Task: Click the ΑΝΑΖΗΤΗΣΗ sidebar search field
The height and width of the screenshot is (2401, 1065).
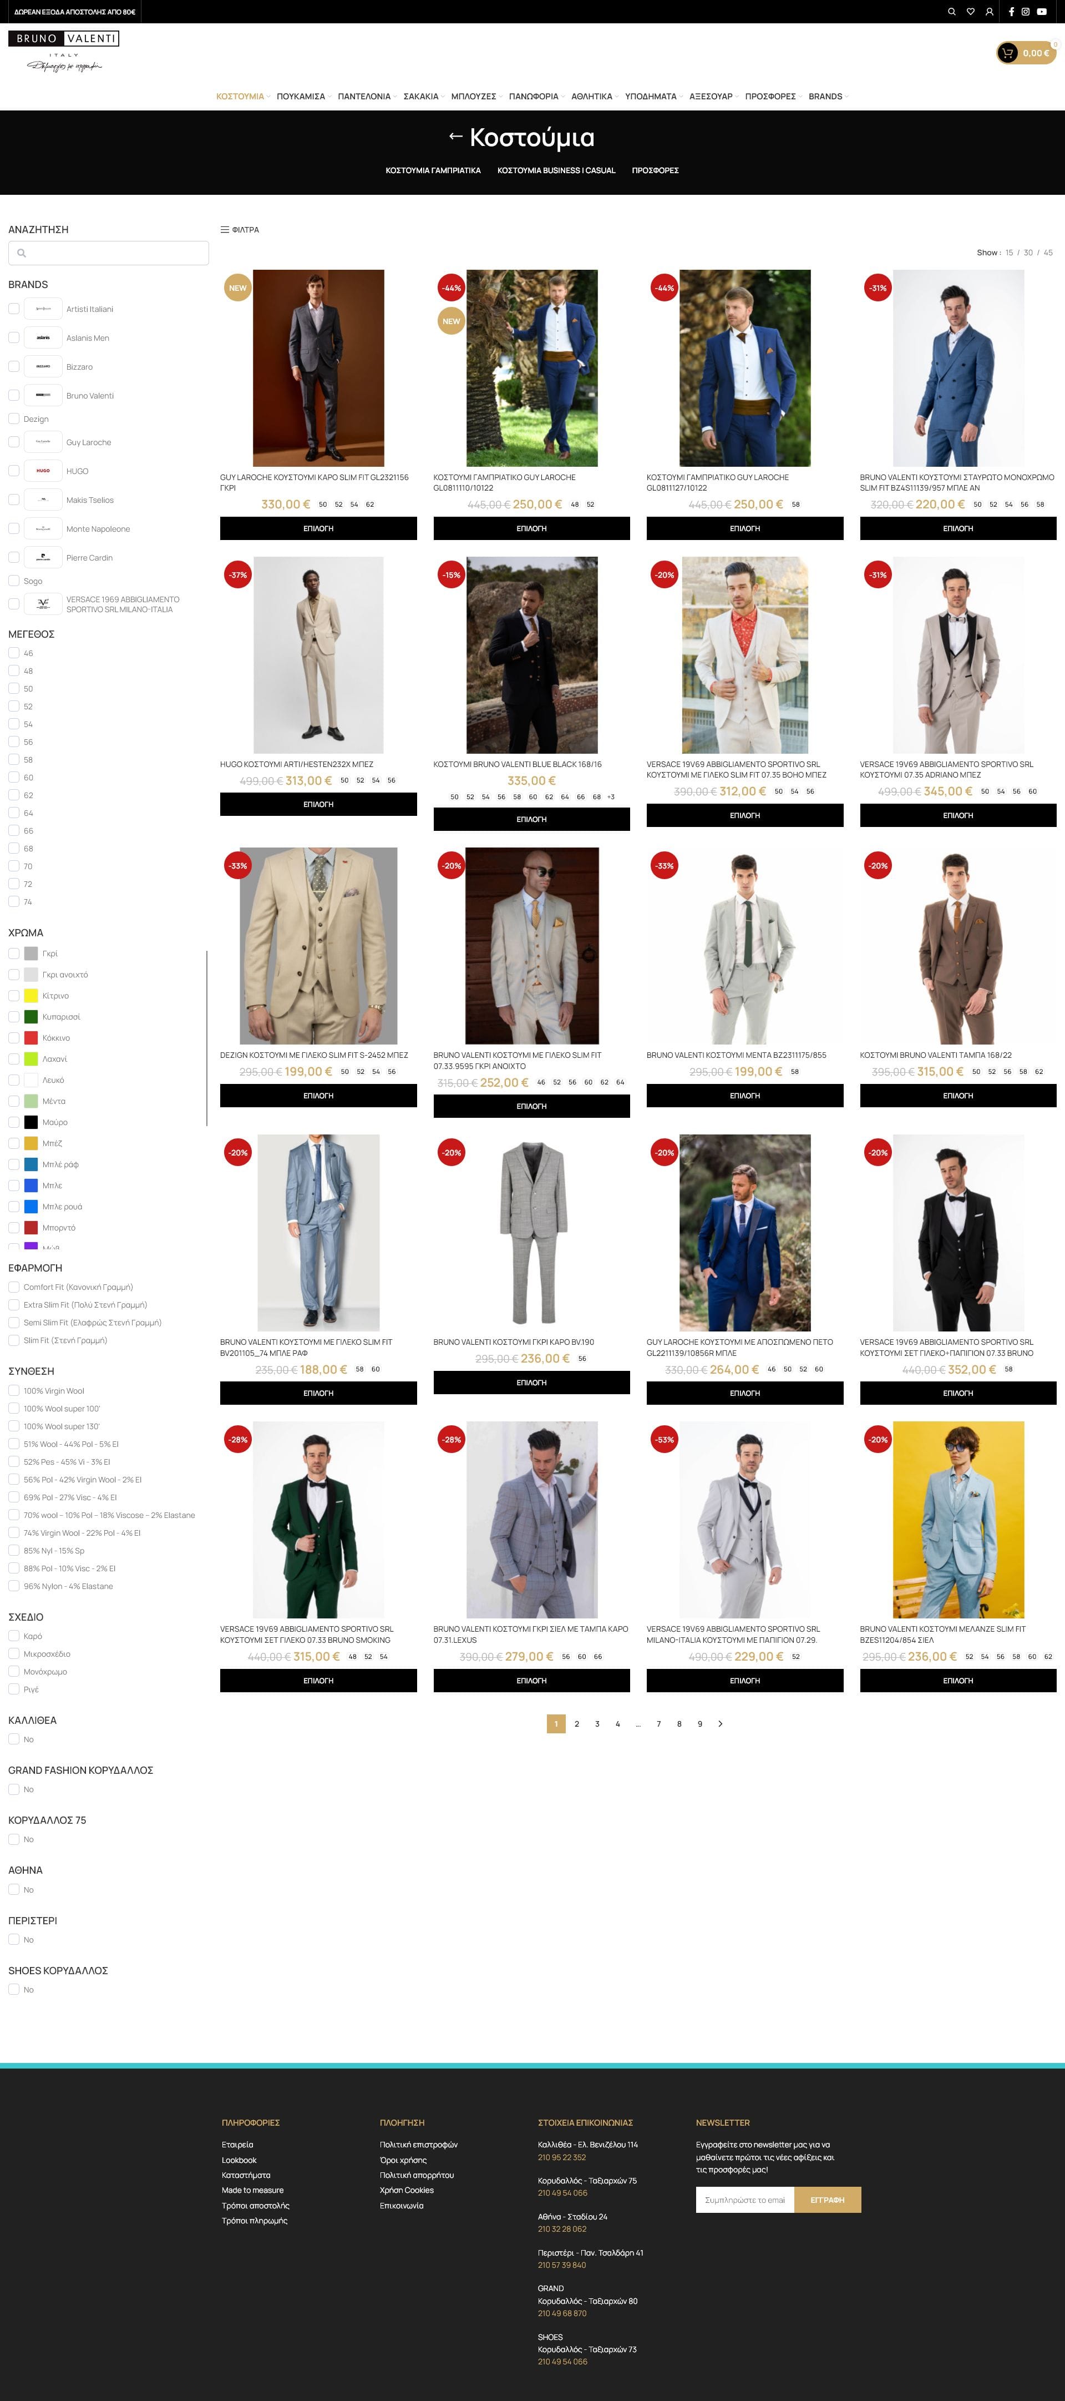Action: (x=108, y=253)
